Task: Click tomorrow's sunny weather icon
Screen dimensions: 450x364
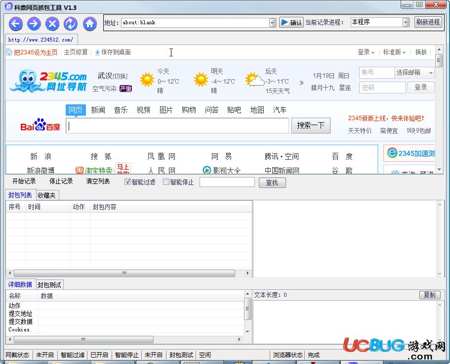Action: pyautogui.click(x=201, y=79)
